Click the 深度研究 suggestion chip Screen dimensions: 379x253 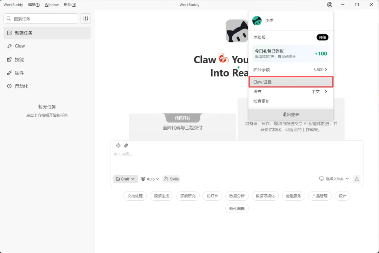coord(188,196)
